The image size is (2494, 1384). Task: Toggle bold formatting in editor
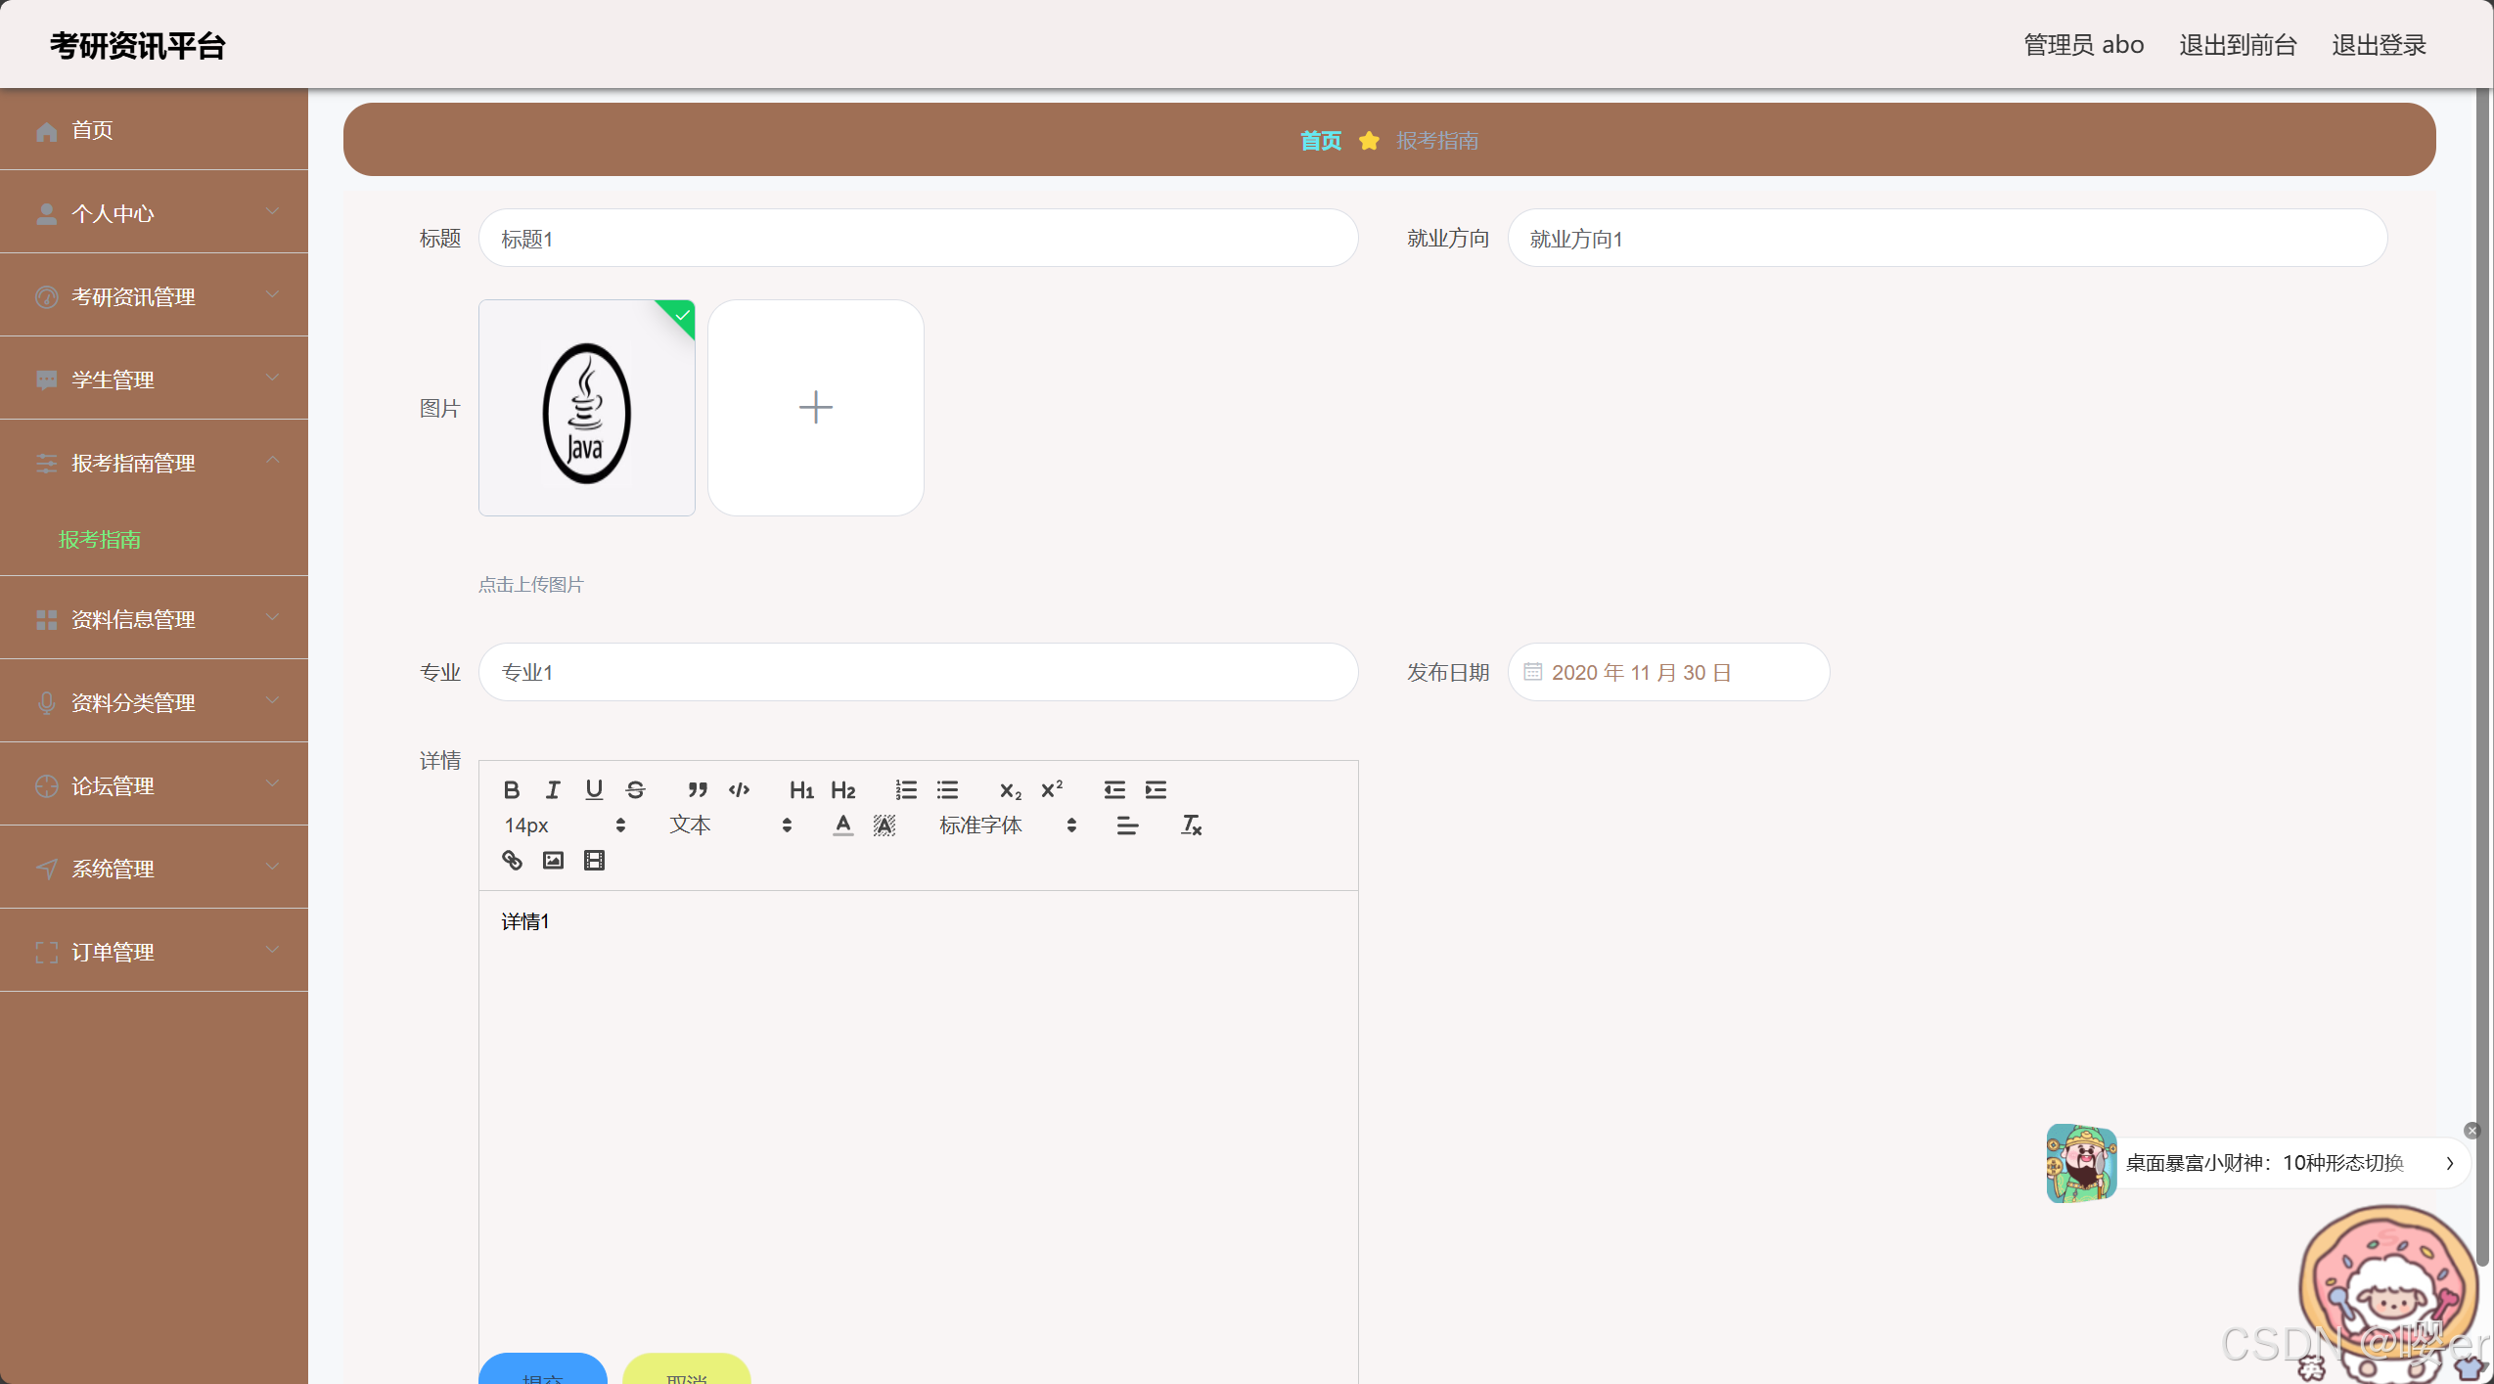click(x=511, y=789)
